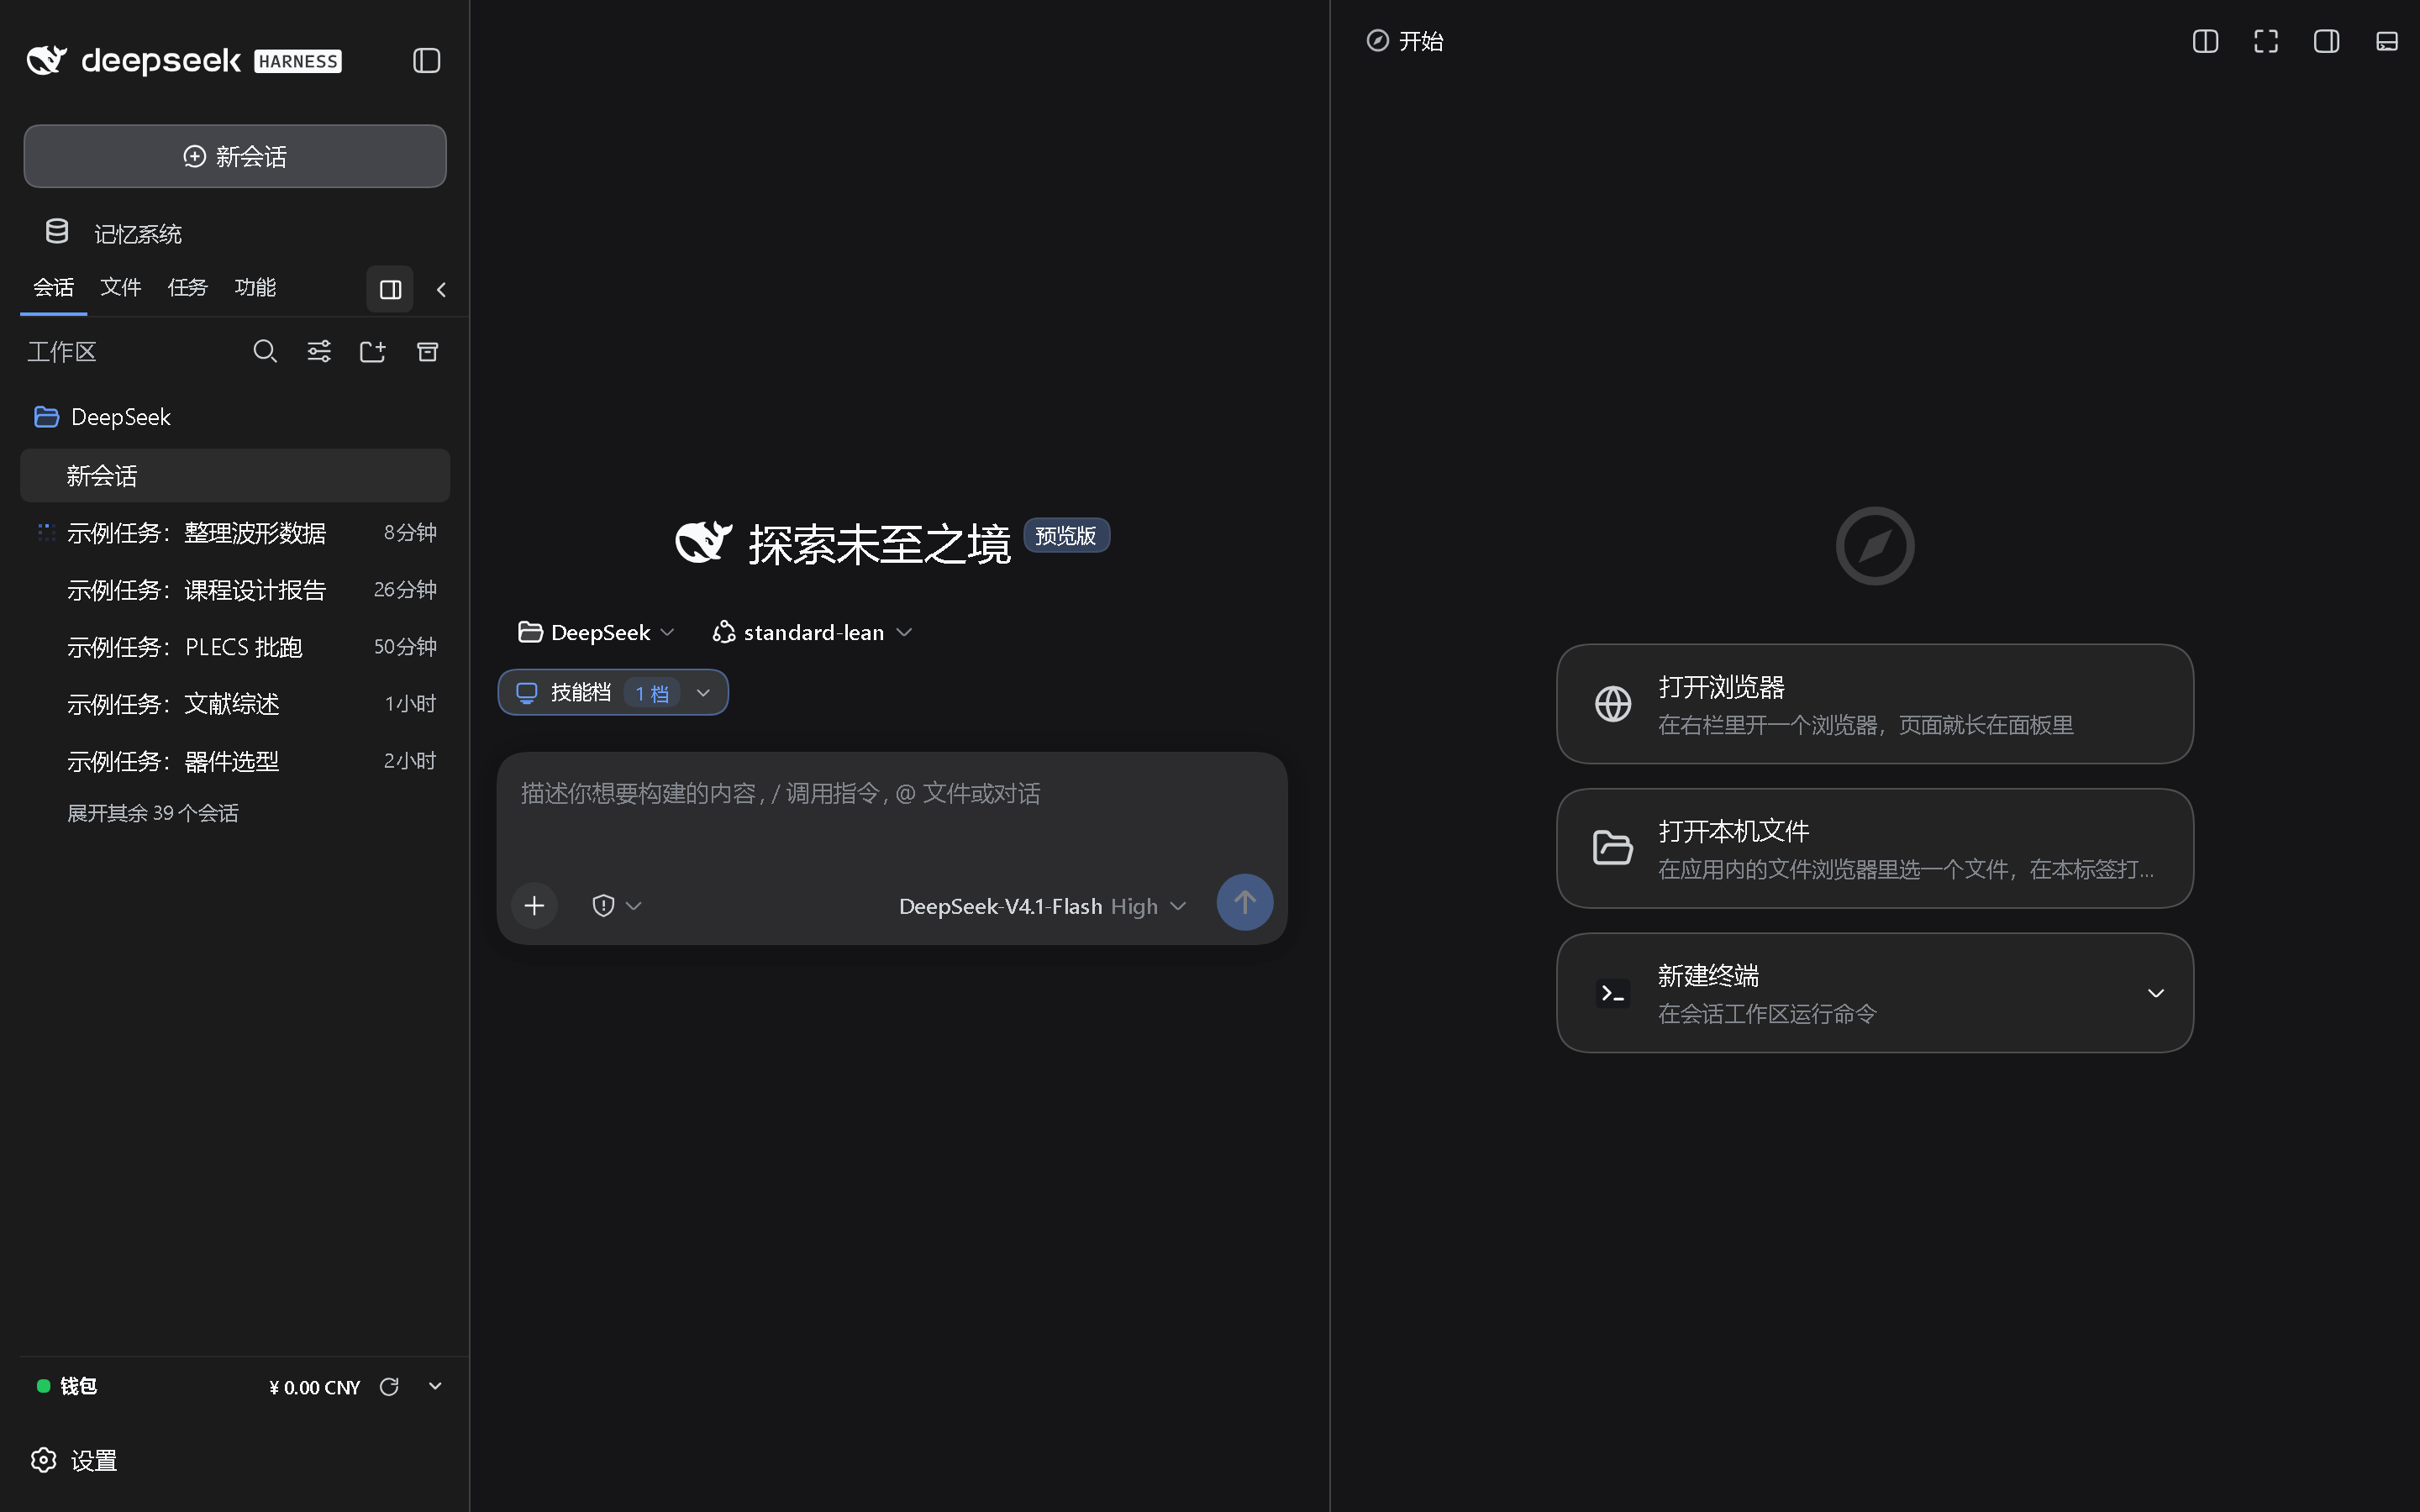Open 设置 settings

[75, 1460]
